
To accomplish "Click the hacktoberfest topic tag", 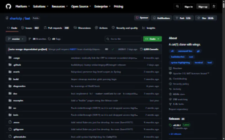I will click(178, 57).
